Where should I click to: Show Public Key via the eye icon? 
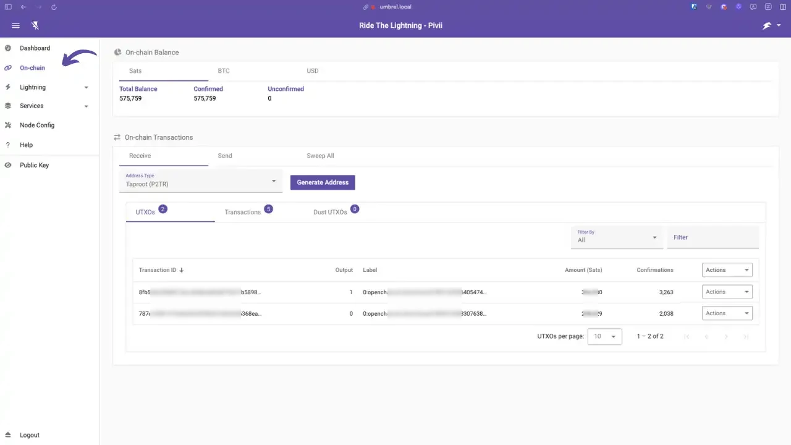point(8,165)
